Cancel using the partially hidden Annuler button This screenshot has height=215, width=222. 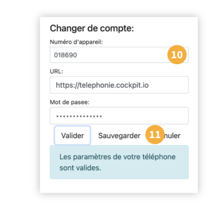tap(172, 136)
